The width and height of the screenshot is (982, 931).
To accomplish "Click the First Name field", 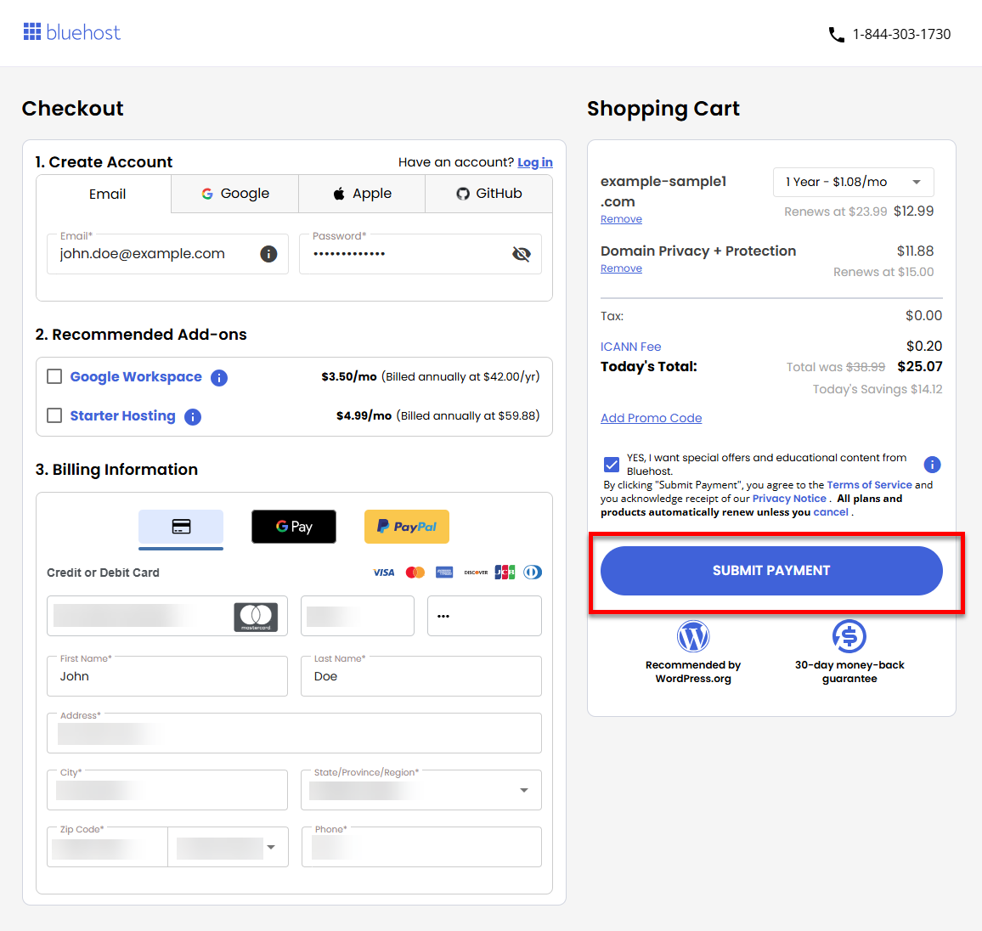I will click(x=167, y=676).
